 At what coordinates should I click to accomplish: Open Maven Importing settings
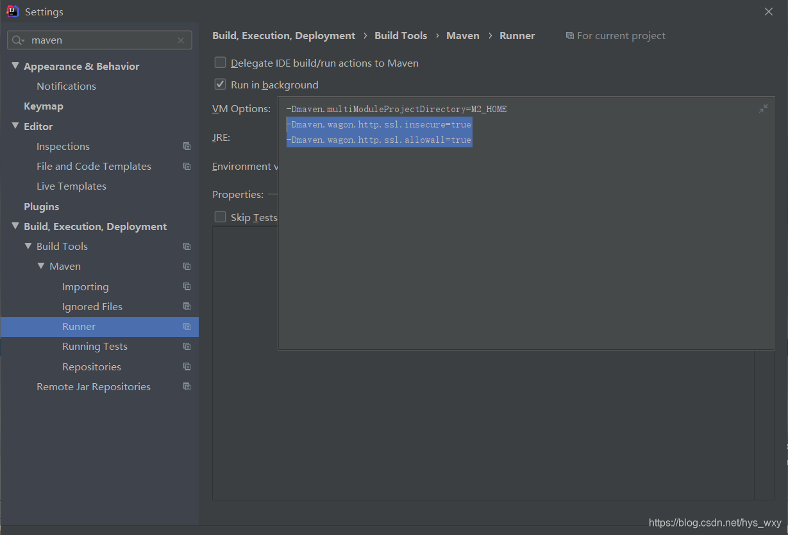pos(85,287)
